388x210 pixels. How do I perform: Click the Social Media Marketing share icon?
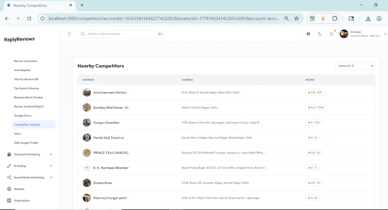pos(9,178)
